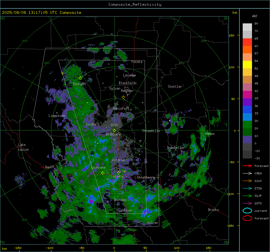Click the HighRiver town label
The width and height of the screenshot is (270, 252).
124,210
